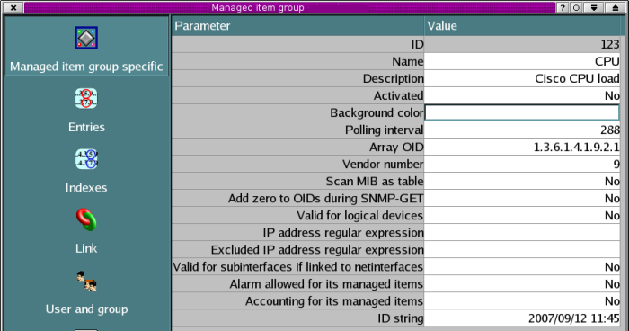Viewport: 629px width, 331px height.
Task: Click the circle button in title bar
Action: [x=576, y=7]
